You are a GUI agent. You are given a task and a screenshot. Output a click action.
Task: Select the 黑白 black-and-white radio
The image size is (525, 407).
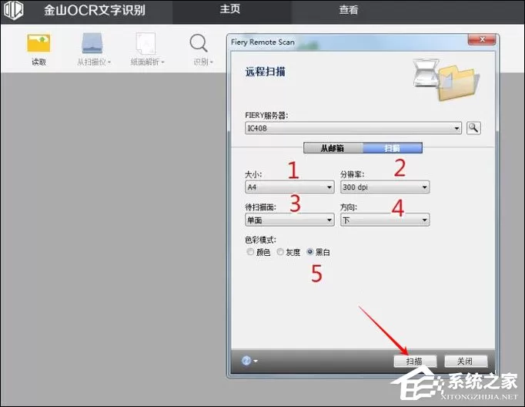pos(310,252)
